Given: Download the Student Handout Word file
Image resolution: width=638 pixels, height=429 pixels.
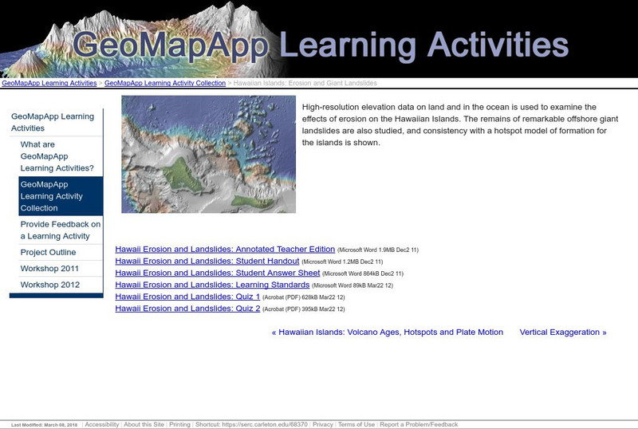Looking at the screenshot, I should pos(207,261).
